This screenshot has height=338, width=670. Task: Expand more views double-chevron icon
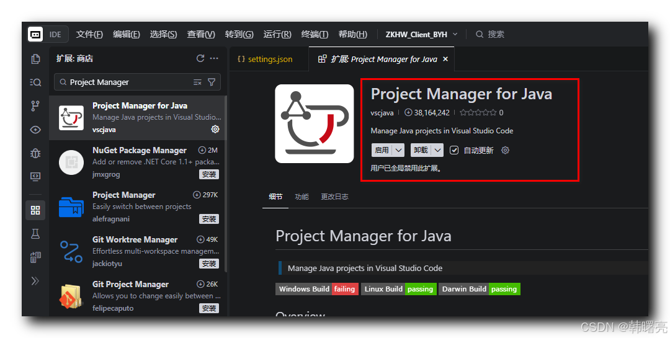[35, 281]
